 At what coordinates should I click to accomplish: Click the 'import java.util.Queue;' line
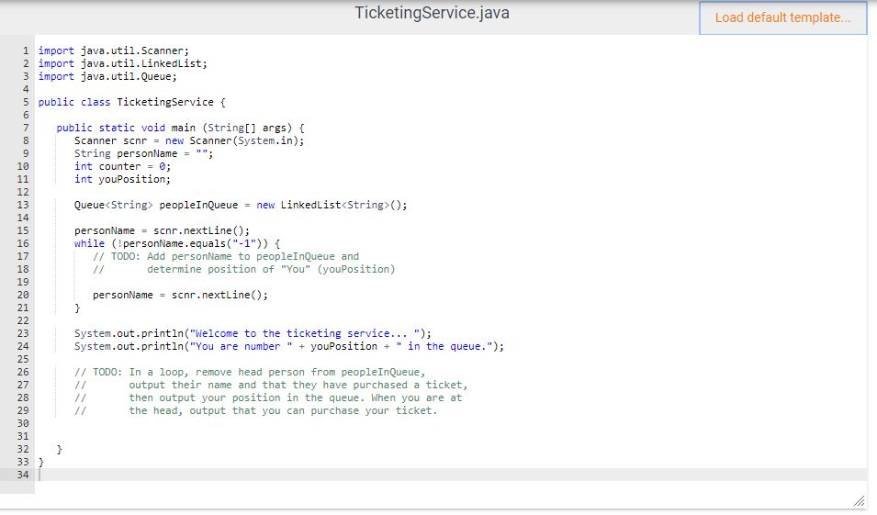point(107,76)
